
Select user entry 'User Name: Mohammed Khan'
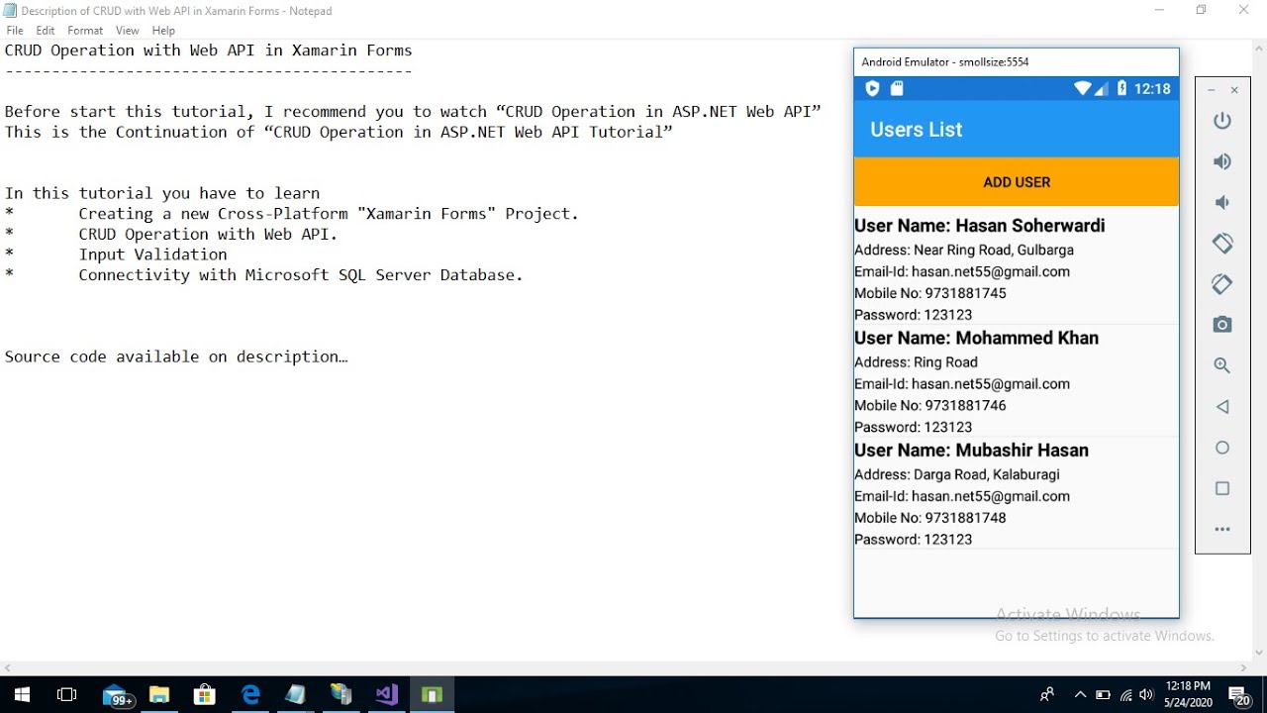click(976, 338)
